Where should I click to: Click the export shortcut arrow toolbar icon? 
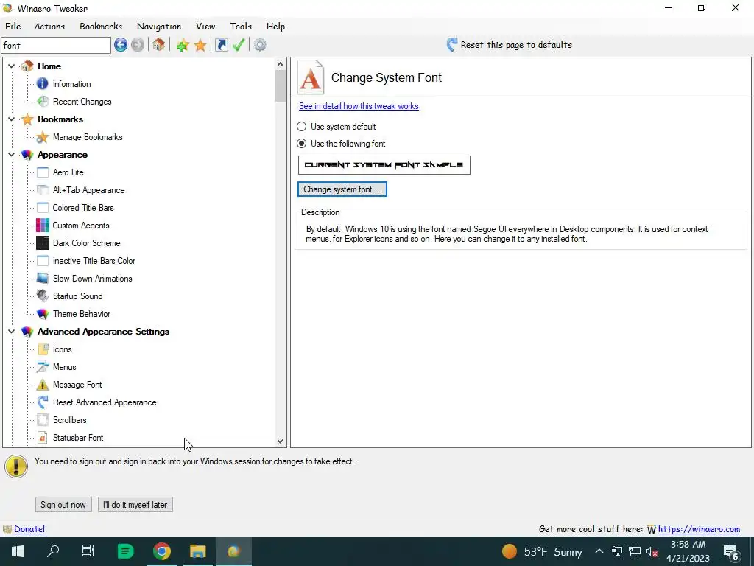point(221,45)
